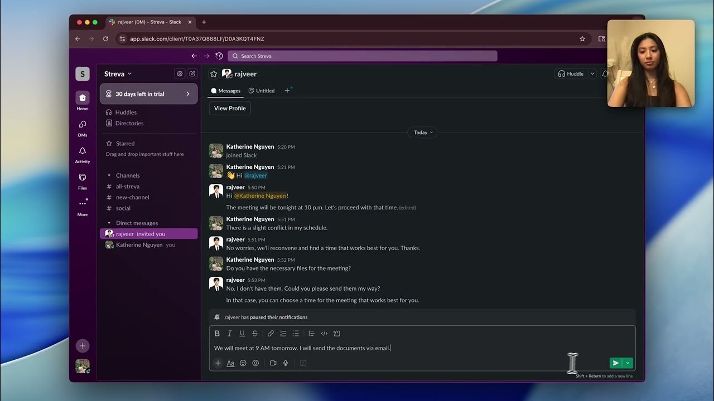Apply ordered list formatting
714x401 pixels.
[283, 334]
